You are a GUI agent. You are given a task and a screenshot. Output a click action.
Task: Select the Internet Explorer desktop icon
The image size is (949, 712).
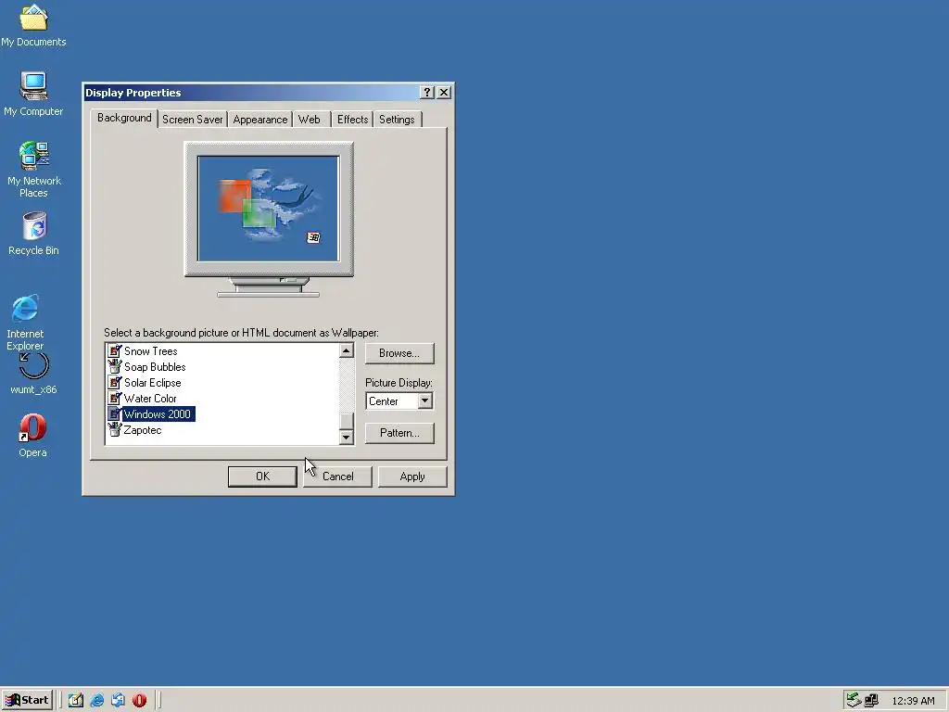(25, 322)
